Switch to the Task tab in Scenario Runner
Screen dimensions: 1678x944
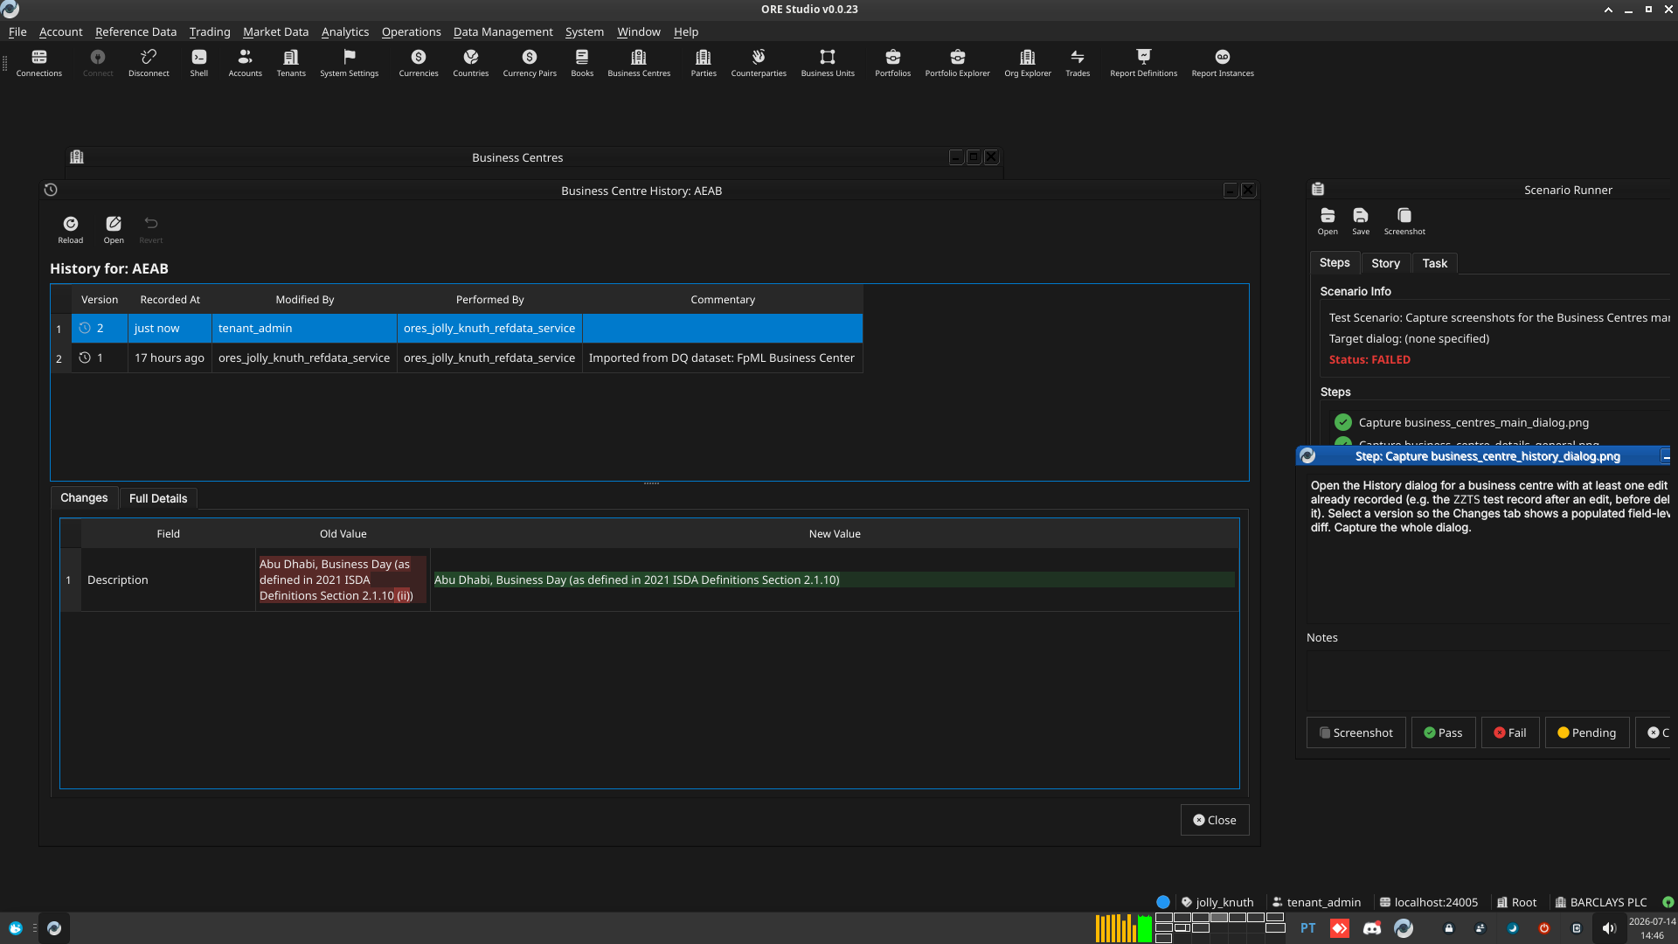pyautogui.click(x=1434, y=263)
